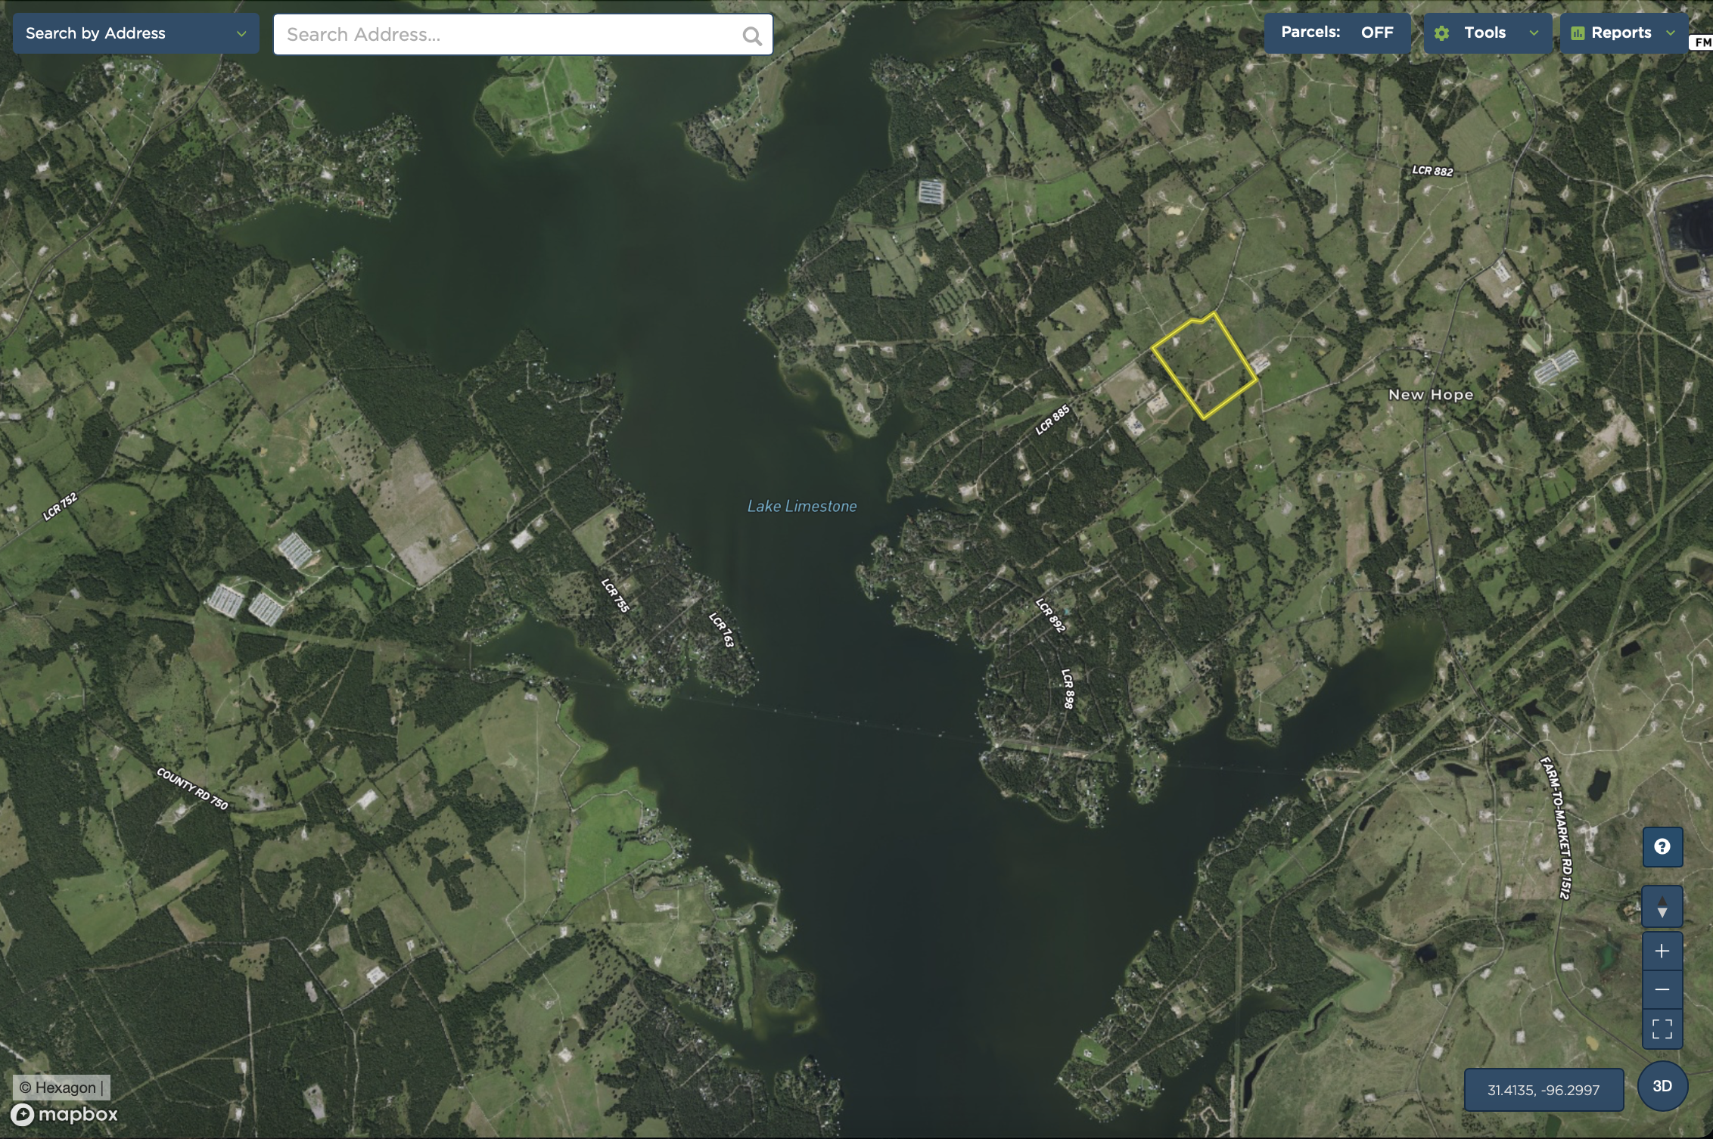Click the coordinates readout box
The width and height of the screenshot is (1713, 1139).
click(1543, 1090)
